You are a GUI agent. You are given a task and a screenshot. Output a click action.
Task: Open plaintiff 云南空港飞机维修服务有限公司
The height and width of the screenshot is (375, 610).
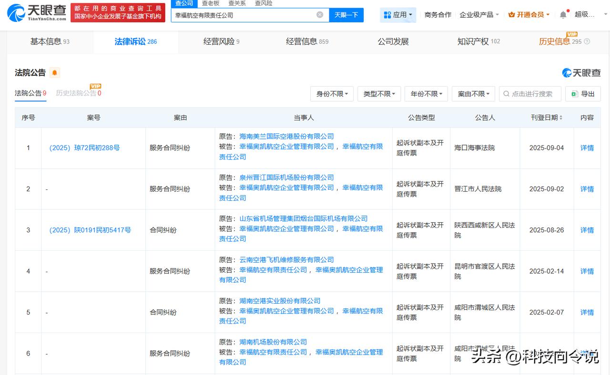286,260
